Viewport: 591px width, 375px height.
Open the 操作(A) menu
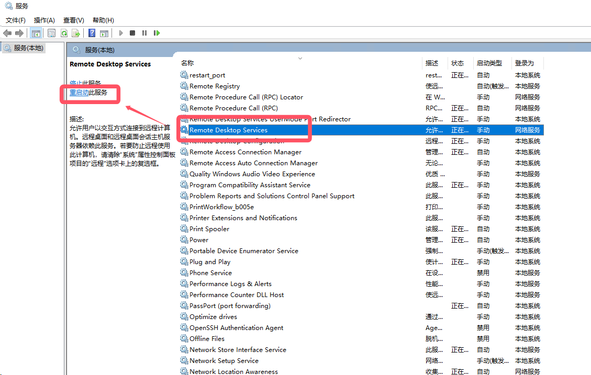(44, 20)
